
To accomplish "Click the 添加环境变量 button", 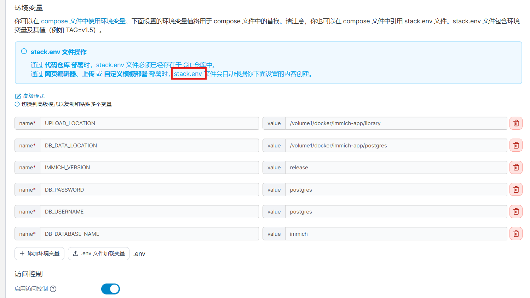I will pos(39,253).
